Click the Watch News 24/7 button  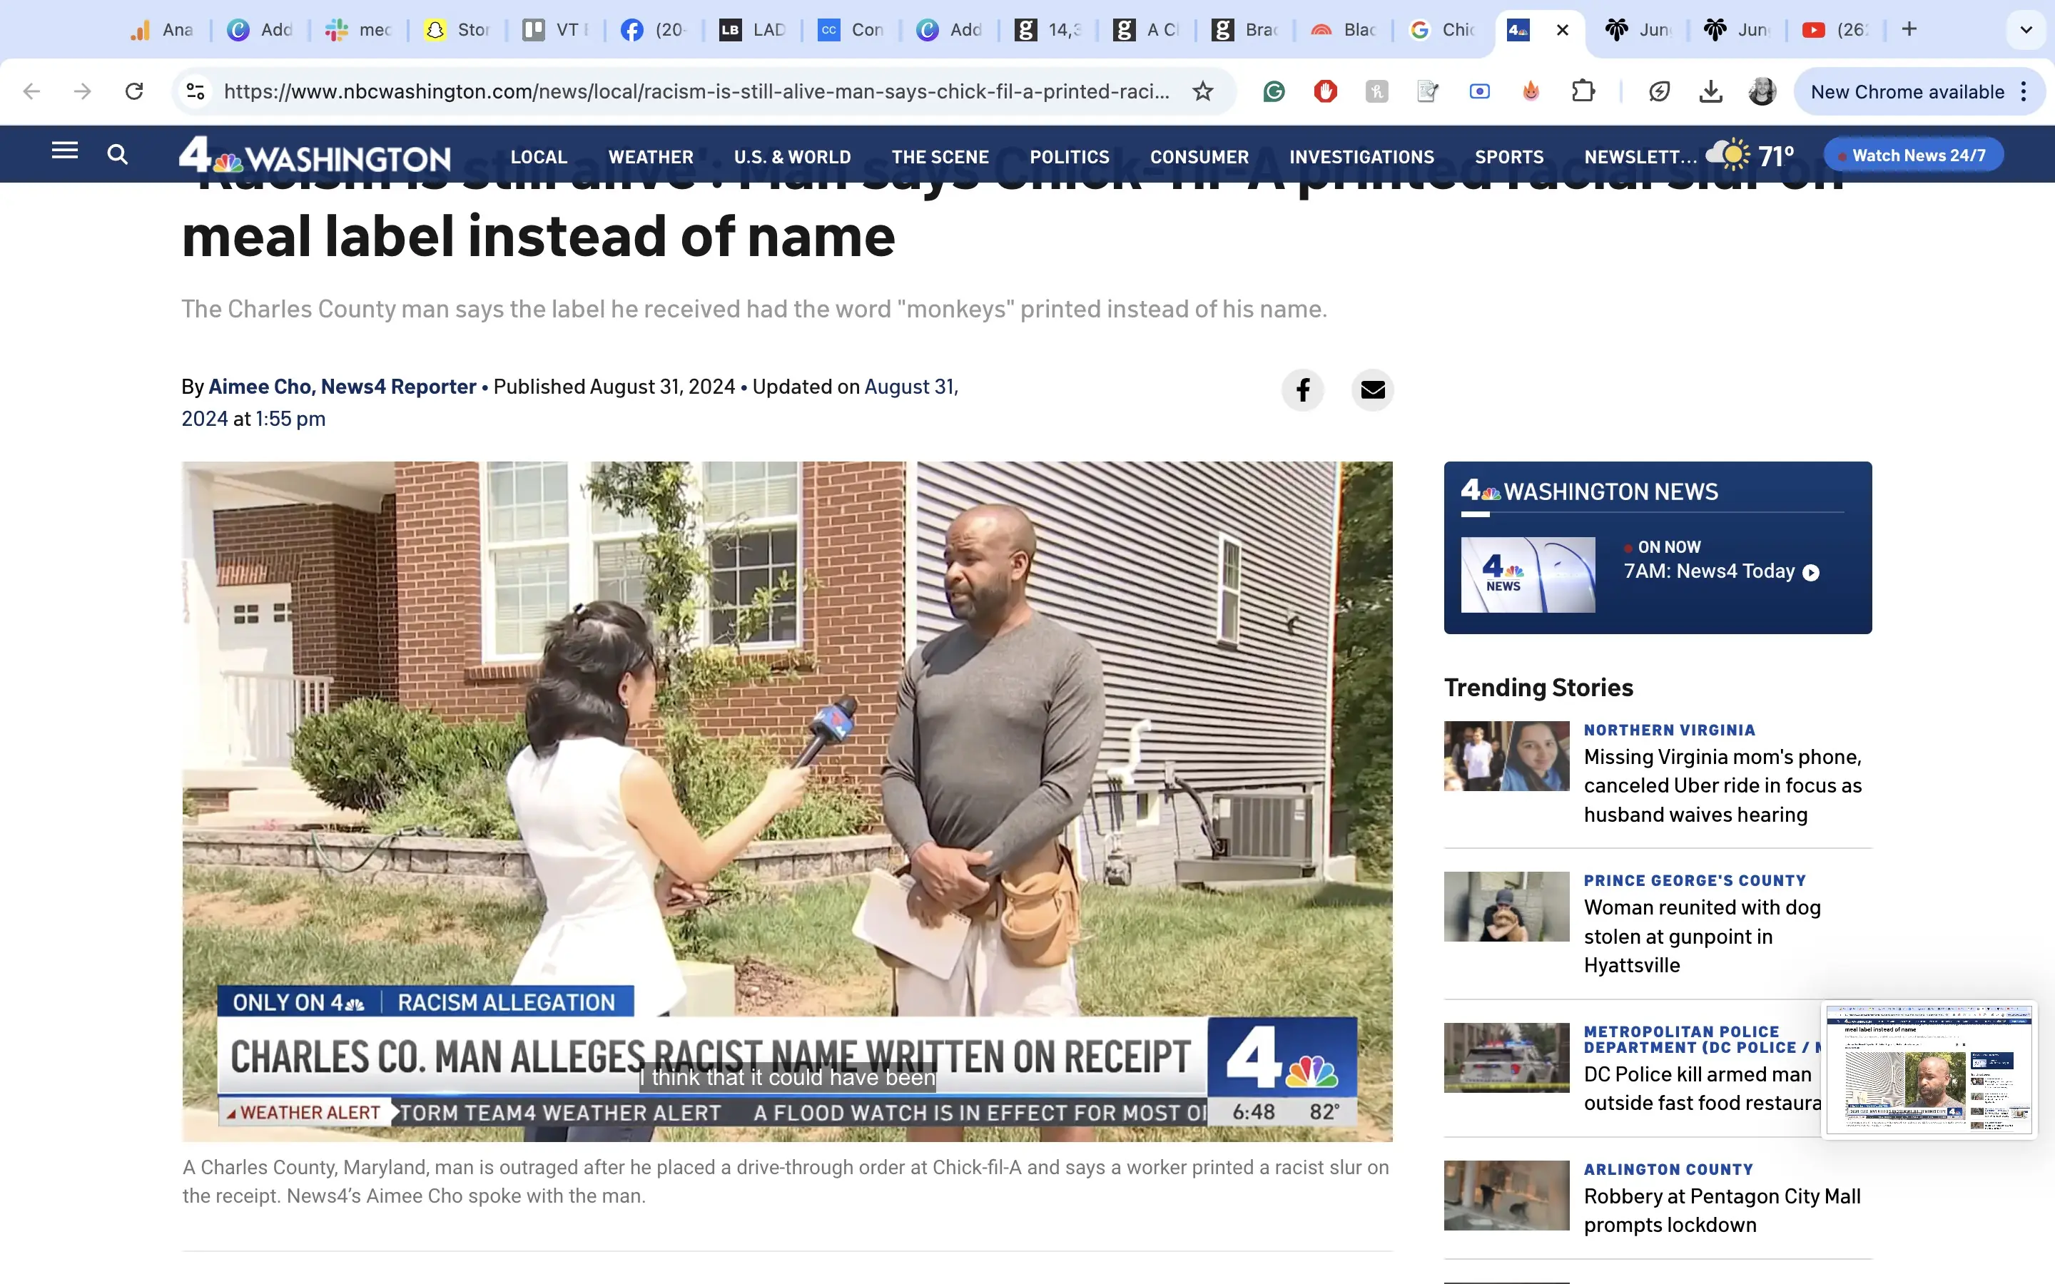(1913, 156)
